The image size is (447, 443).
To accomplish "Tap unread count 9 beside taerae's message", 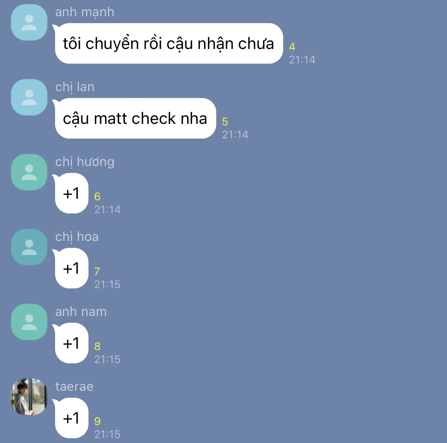I will point(98,421).
